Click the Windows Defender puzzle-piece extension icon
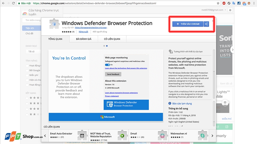 tap(54, 24)
